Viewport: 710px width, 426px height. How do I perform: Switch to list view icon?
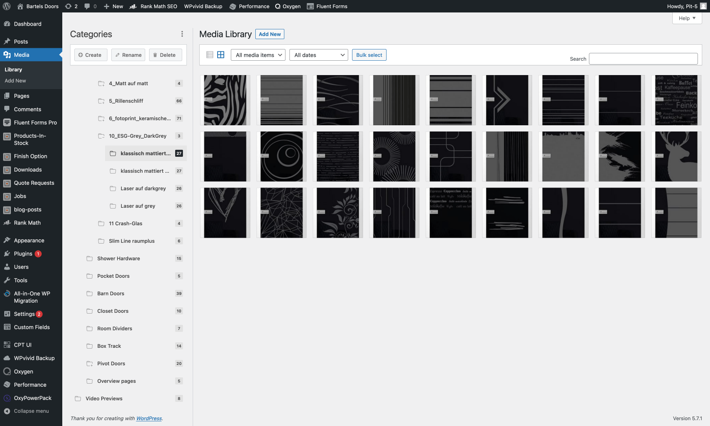(209, 55)
